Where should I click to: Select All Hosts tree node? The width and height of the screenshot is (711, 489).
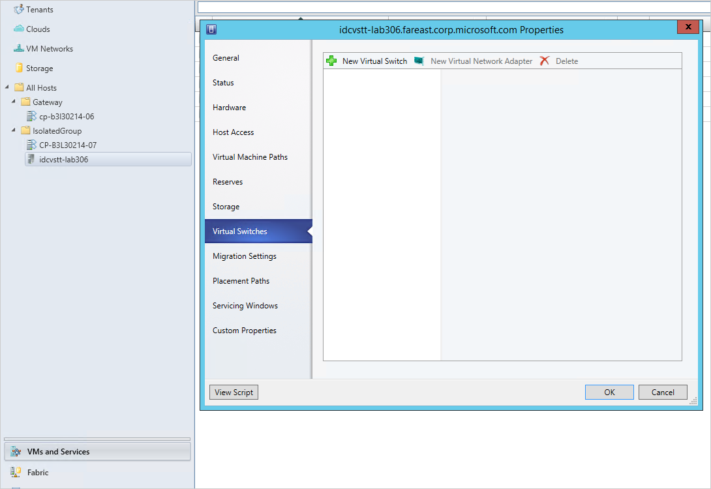[41, 87]
